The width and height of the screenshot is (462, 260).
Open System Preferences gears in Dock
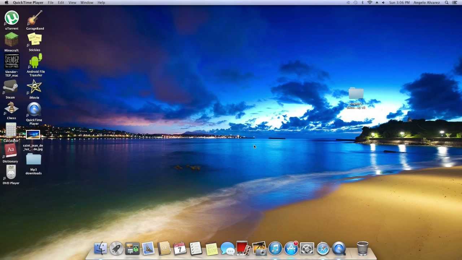point(307,248)
